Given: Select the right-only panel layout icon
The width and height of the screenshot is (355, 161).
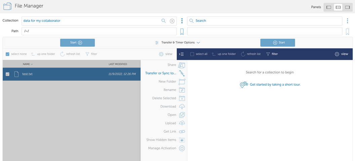Looking at the screenshot, I should [347, 7].
